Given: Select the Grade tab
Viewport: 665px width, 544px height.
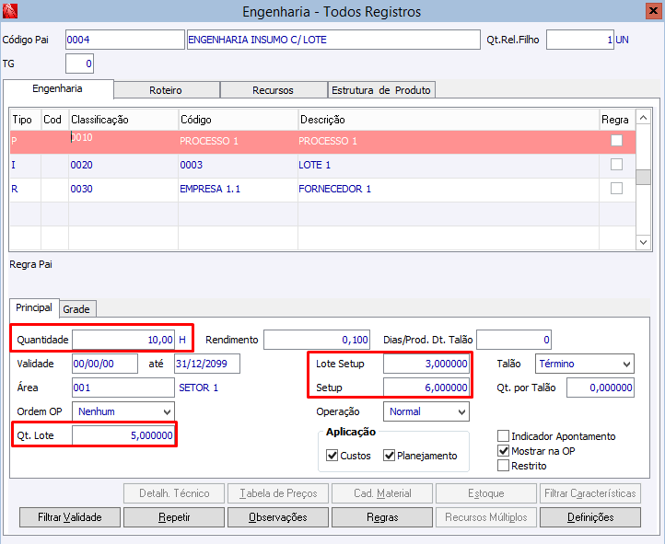Looking at the screenshot, I should pos(77,309).
